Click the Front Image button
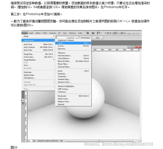 pos(85,38)
